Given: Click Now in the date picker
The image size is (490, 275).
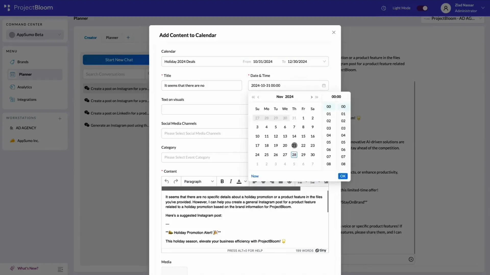Looking at the screenshot, I should (x=255, y=176).
